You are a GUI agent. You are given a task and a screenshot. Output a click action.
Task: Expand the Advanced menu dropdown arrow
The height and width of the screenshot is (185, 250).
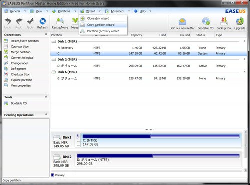pos(129,11)
